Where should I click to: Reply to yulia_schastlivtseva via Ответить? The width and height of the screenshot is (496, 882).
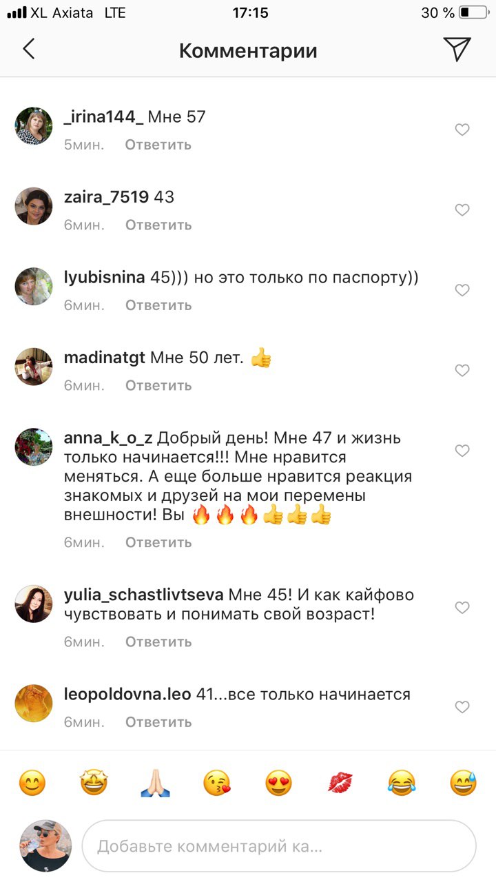(x=158, y=642)
